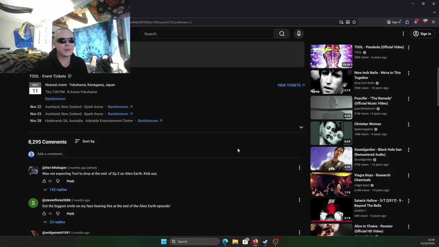Open options menu for @stevenflores5988 comment
The image size is (439, 247).
tap(299, 200)
